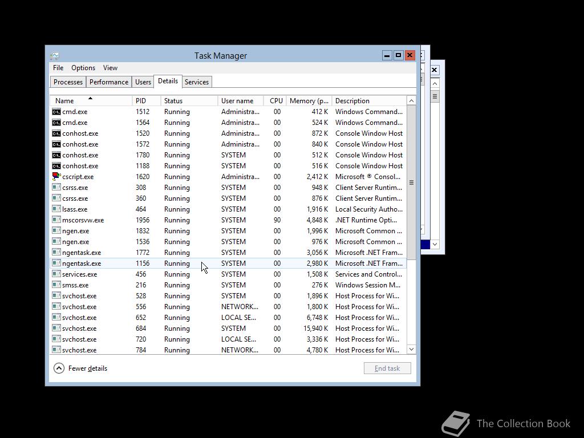The image size is (584, 438).
Task: Sort by Memory column header
Action: 309,101
